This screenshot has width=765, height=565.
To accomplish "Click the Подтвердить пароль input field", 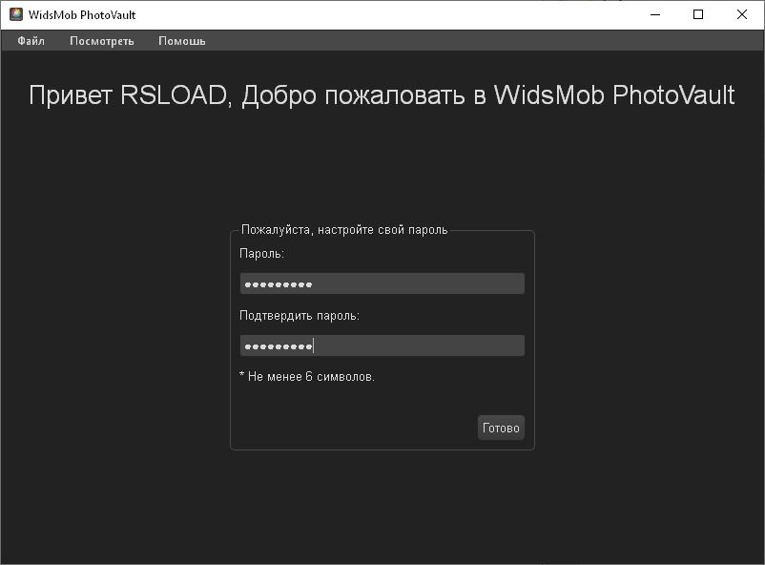I will pyautogui.click(x=382, y=345).
